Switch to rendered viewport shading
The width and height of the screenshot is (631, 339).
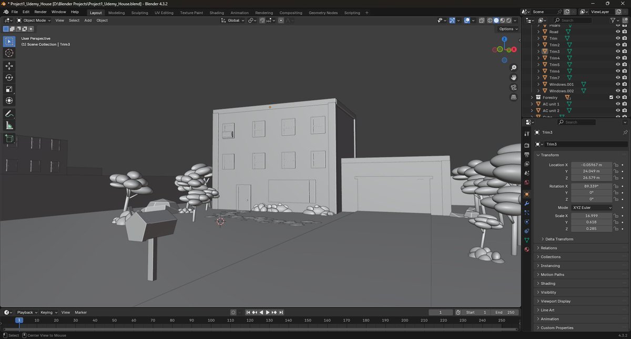tap(509, 20)
